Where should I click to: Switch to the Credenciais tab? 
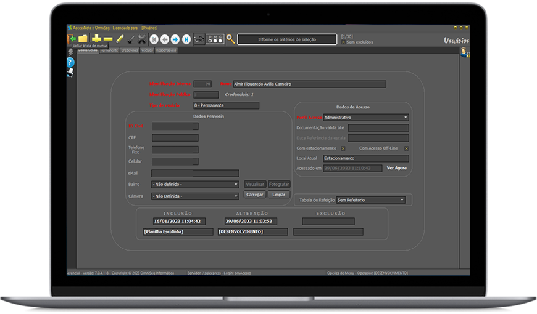point(130,50)
